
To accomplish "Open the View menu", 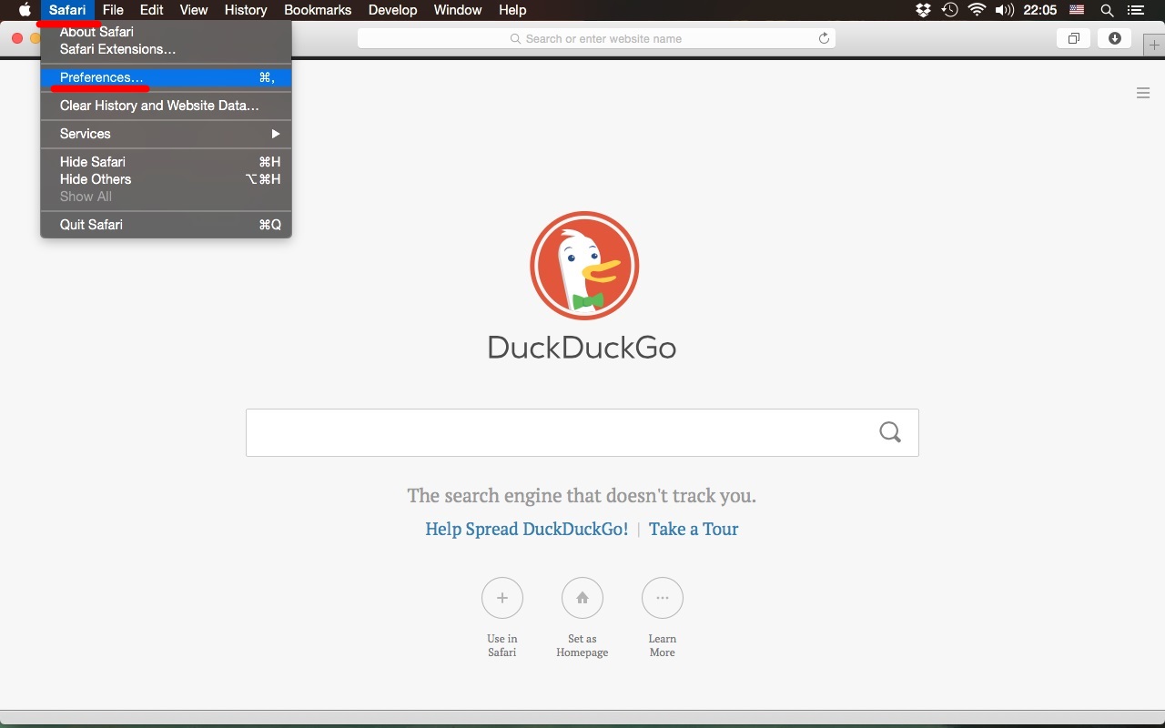I will click(x=194, y=10).
